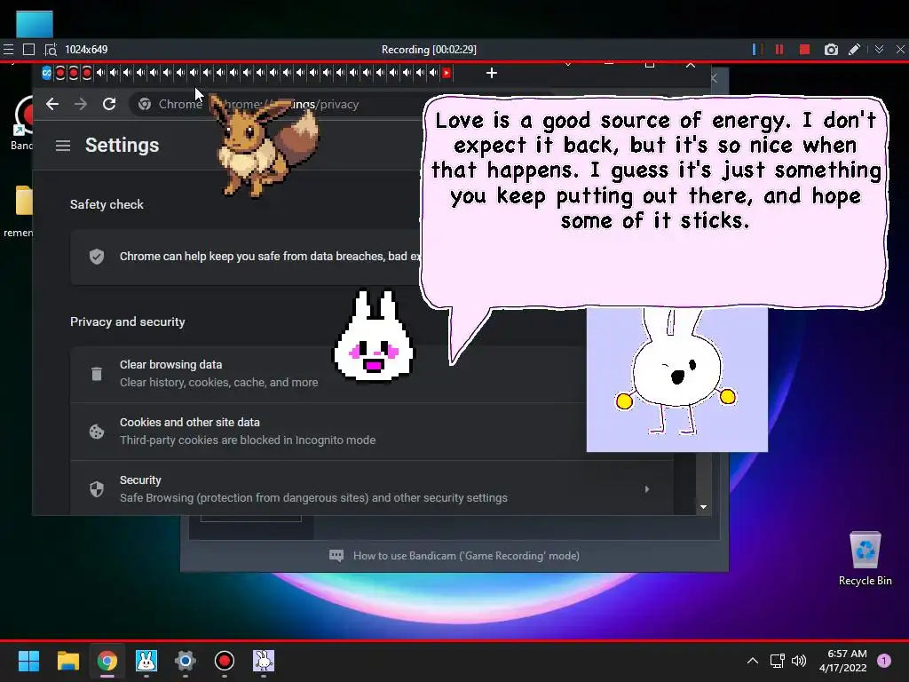
Task: Click the cookie icon
Action: coord(97,432)
